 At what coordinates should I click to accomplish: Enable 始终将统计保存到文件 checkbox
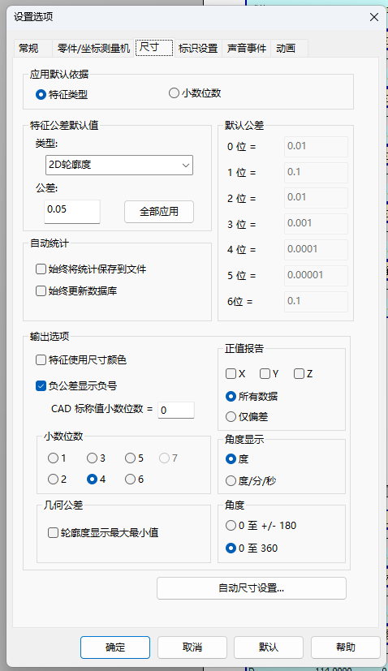[x=91, y=269]
